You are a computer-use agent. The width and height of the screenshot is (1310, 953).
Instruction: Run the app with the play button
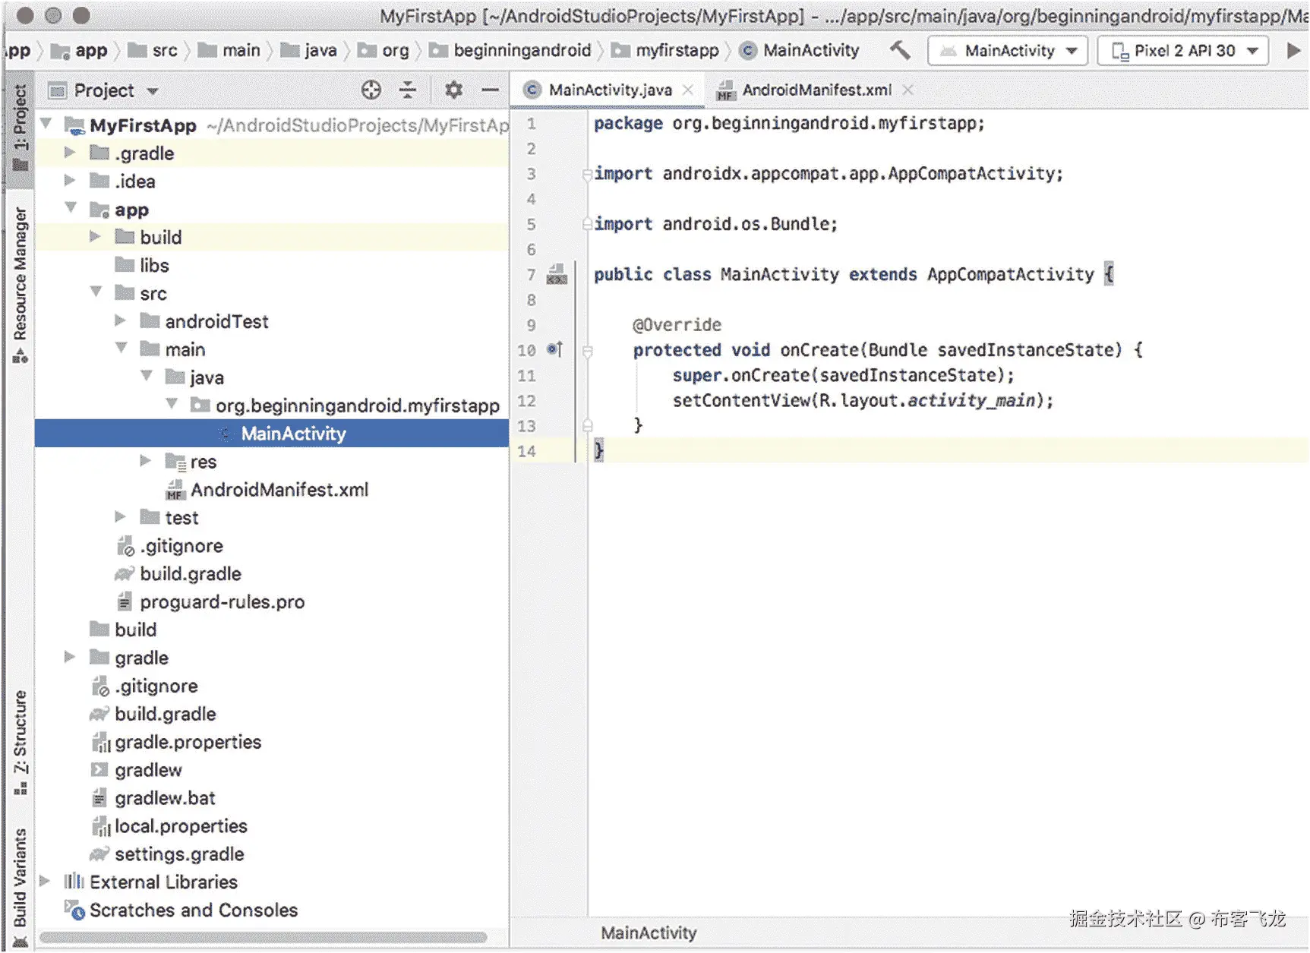click(x=1293, y=51)
